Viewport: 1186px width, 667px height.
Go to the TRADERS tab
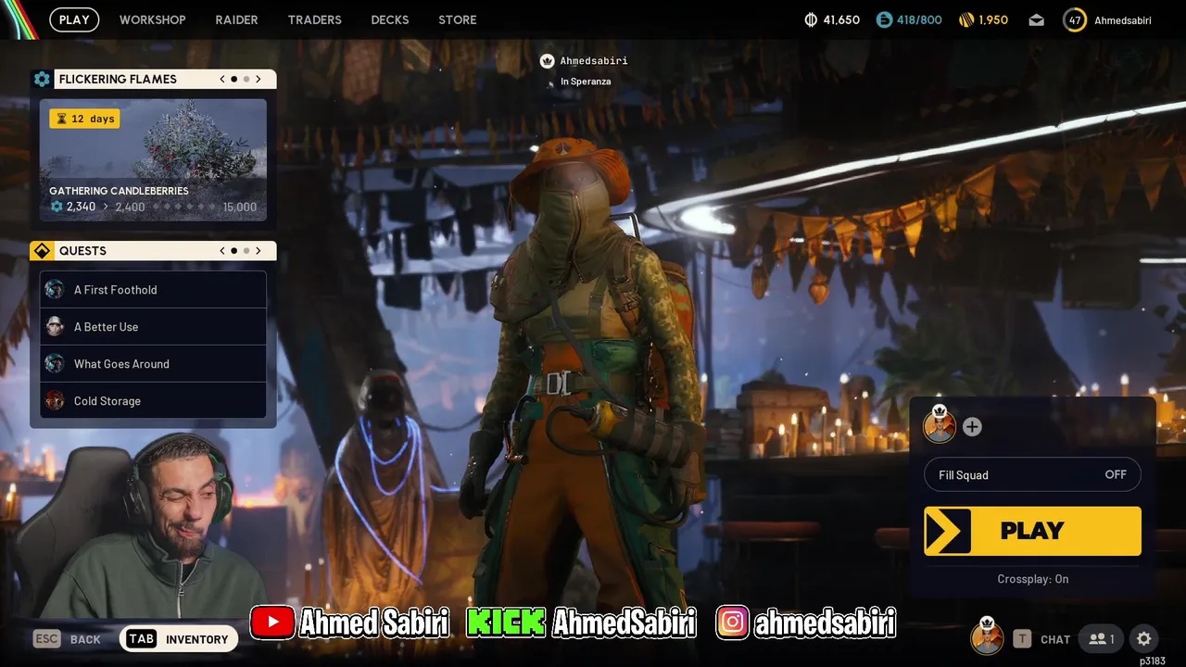coord(314,19)
